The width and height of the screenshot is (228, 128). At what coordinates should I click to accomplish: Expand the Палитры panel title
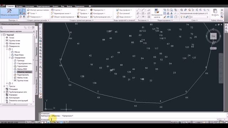point(13,20)
